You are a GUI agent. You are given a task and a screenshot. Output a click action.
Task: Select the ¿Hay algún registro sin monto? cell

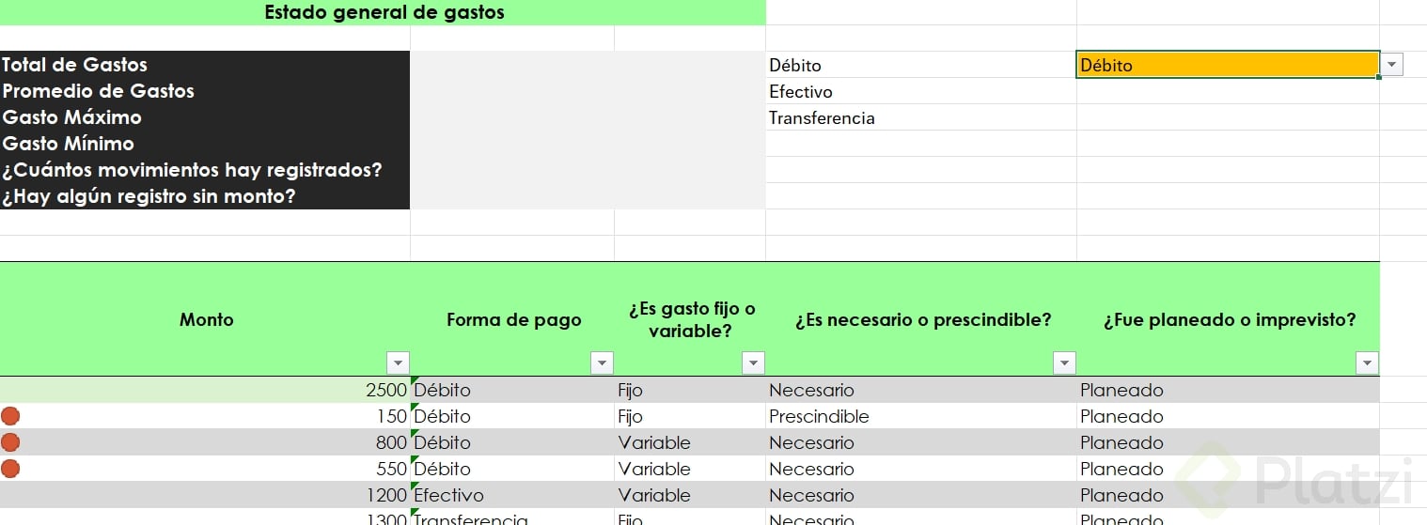coord(205,196)
